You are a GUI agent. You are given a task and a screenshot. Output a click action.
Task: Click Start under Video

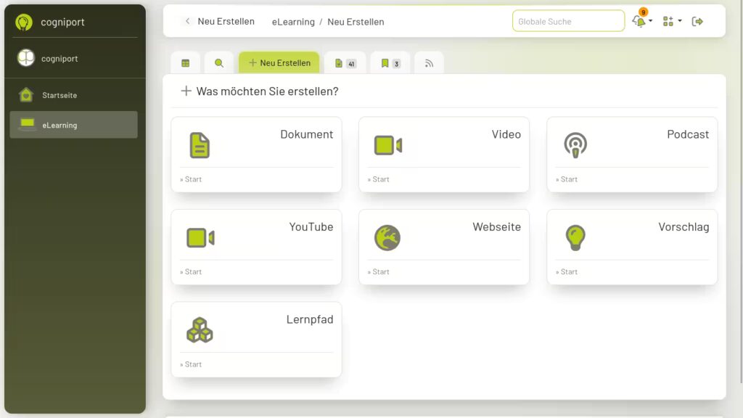point(379,179)
